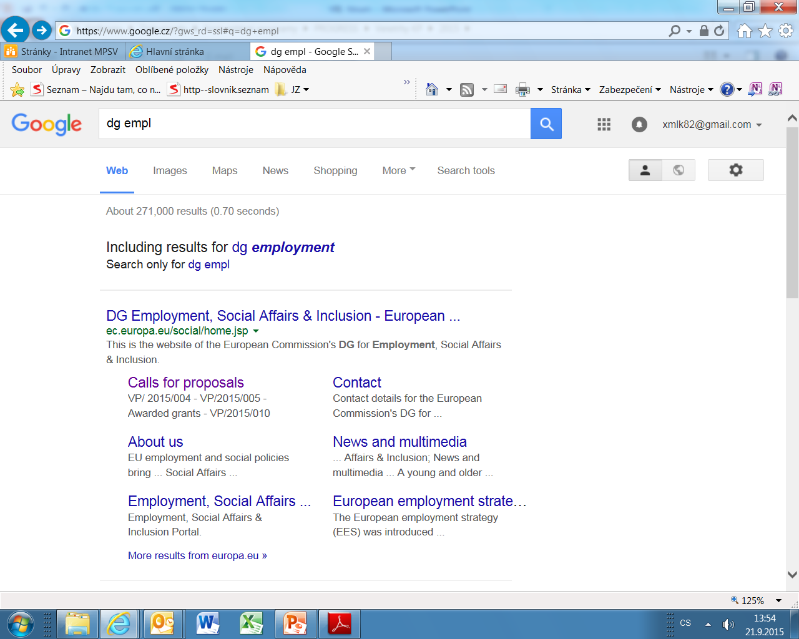Open the Zobrazit menu

click(108, 70)
